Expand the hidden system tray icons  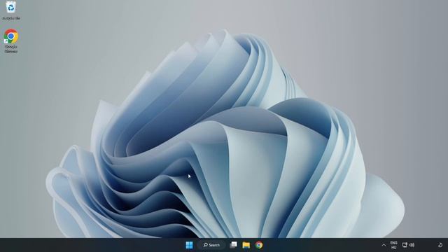pyautogui.click(x=384, y=245)
